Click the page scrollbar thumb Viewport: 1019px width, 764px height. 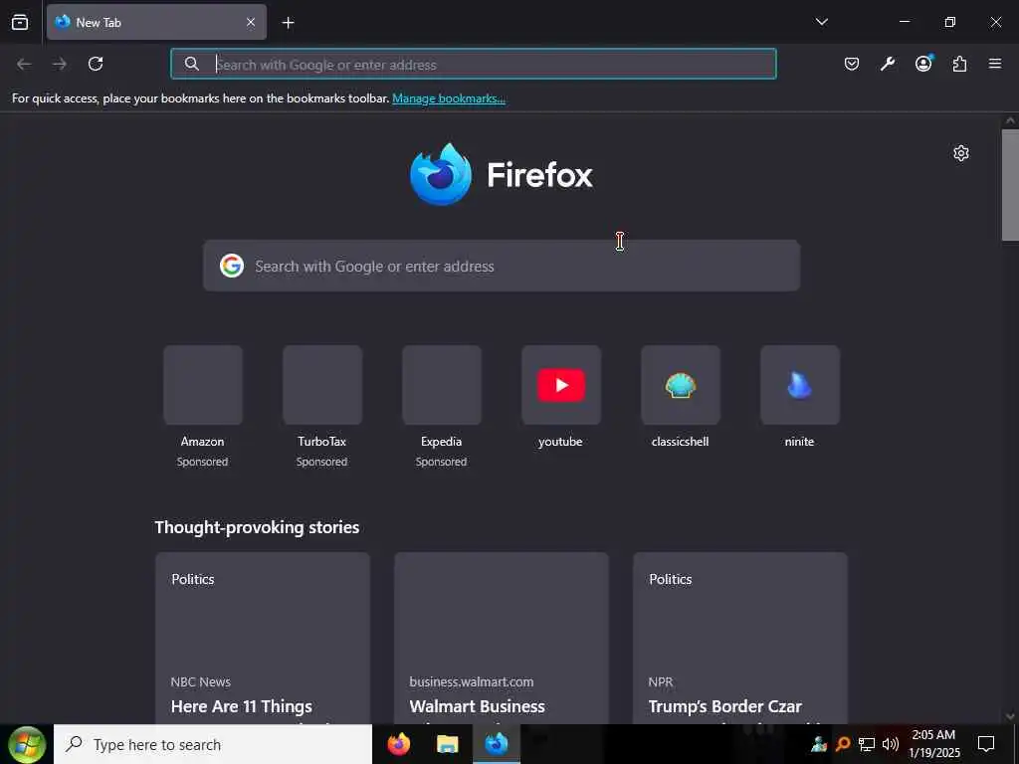click(1010, 185)
